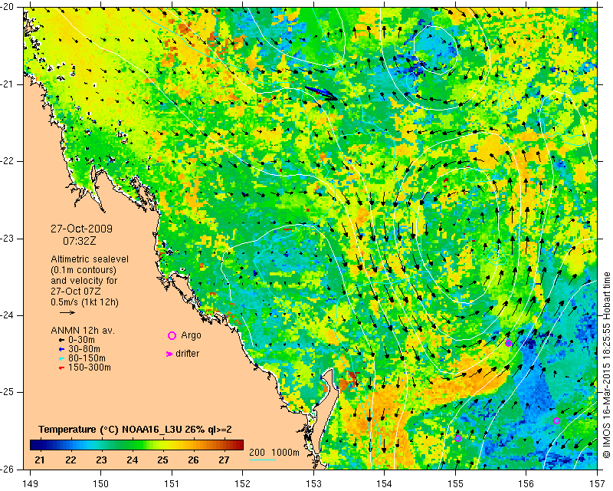Click the '150-300m' depth label

(90, 367)
